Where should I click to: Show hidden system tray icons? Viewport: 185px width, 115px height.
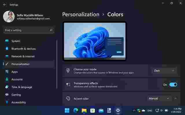[134, 110]
